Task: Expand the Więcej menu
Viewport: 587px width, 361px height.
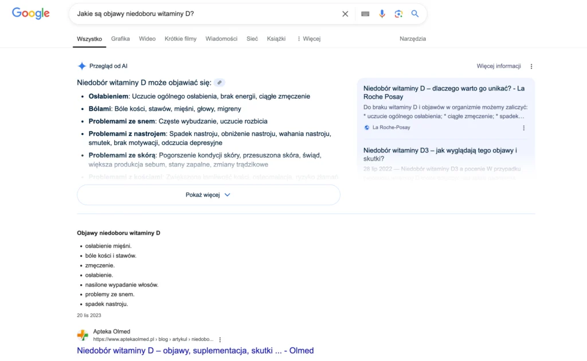Action: [309, 38]
